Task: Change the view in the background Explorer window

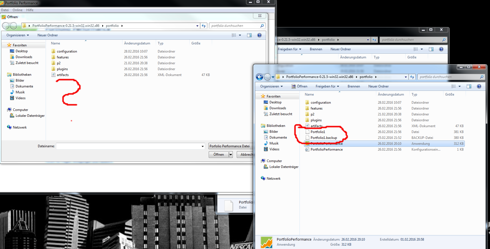Action: coord(416,49)
